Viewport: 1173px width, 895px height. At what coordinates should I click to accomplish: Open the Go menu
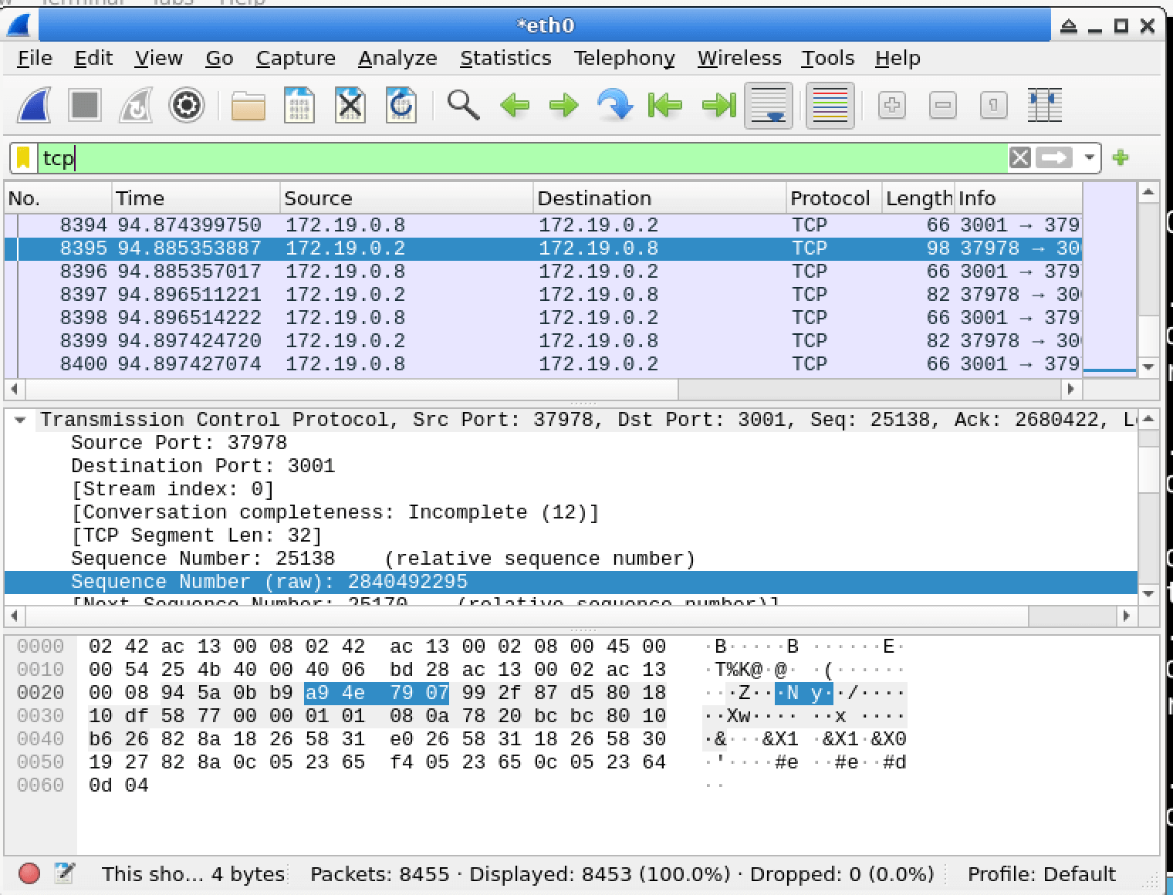click(x=219, y=59)
